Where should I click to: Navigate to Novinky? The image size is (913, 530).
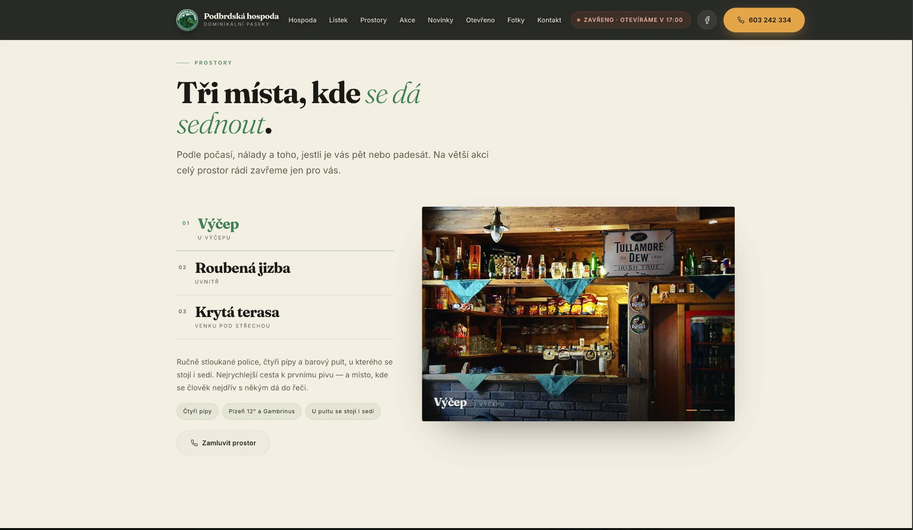pos(440,20)
